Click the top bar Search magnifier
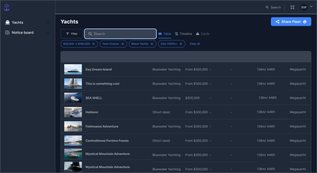 (267, 7)
